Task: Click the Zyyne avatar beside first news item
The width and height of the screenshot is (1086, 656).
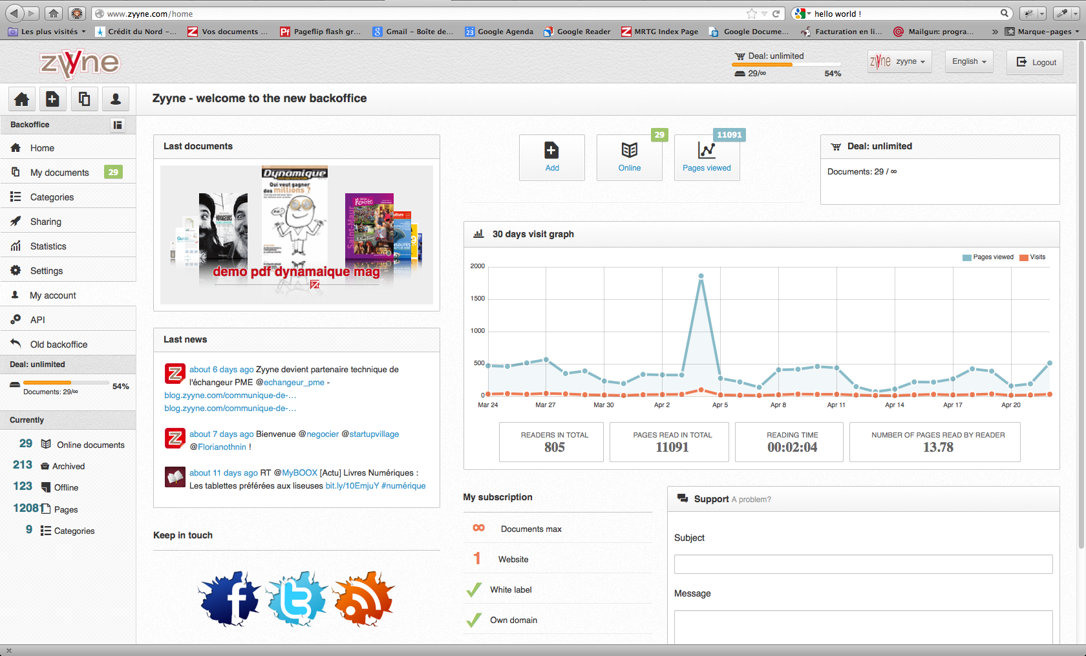Action: tap(175, 374)
